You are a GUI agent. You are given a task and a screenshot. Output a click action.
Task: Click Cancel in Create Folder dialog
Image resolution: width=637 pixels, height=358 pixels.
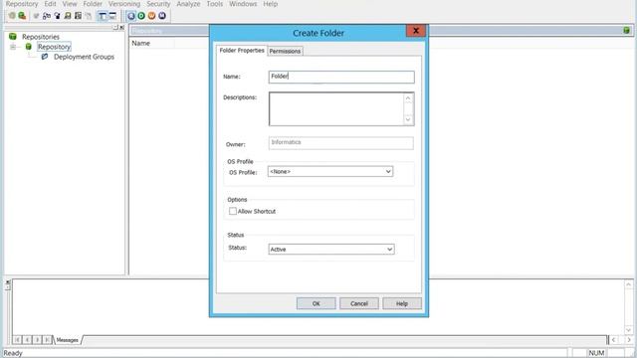tap(359, 303)
